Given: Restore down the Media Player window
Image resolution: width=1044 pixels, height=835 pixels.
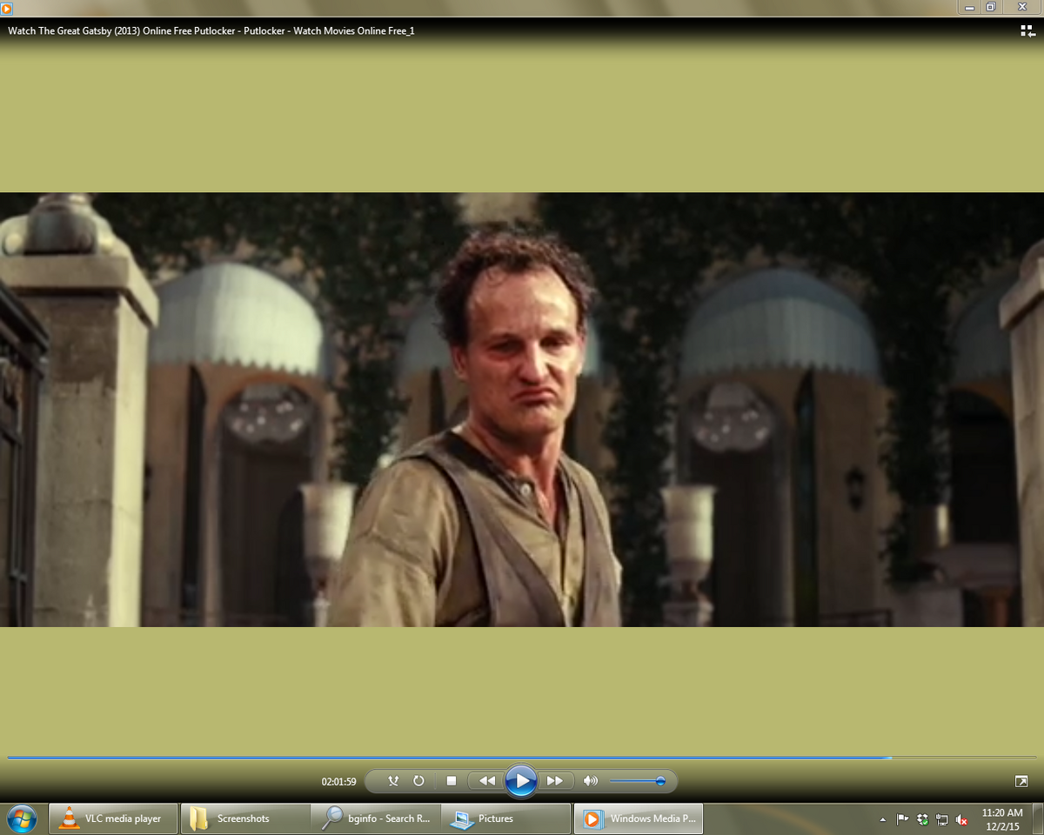Looking at the screenshot, I should [x=991, y=7].
